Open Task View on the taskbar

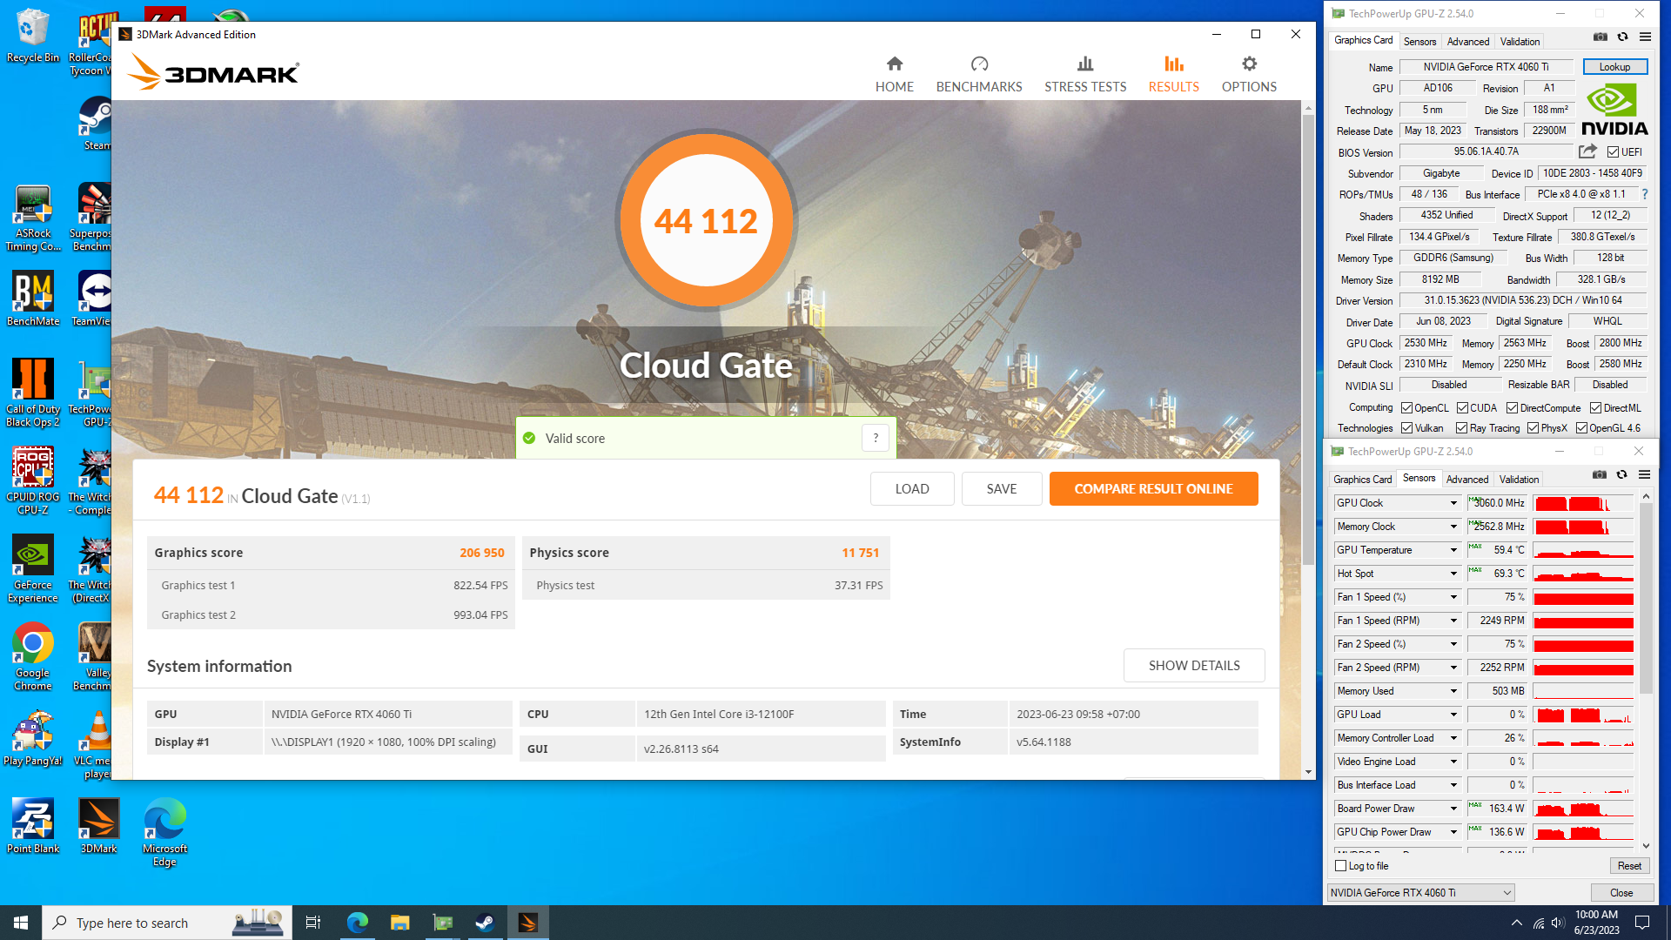(313, 923)
